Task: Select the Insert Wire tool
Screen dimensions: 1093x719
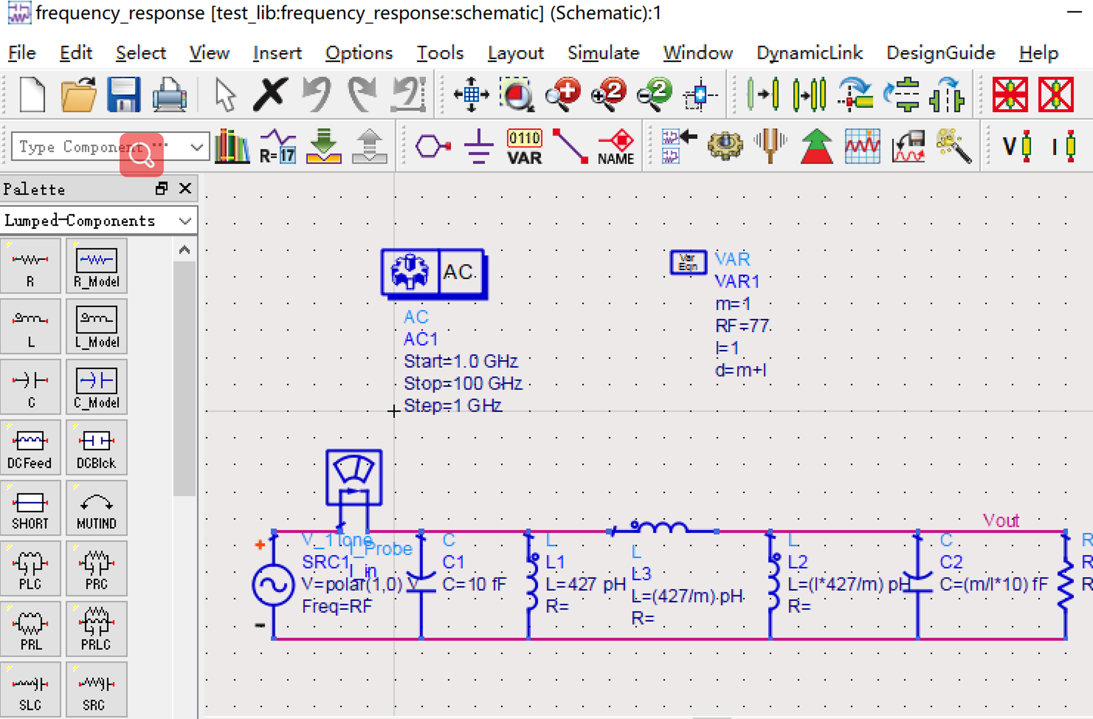Action: tap(570, 146)
